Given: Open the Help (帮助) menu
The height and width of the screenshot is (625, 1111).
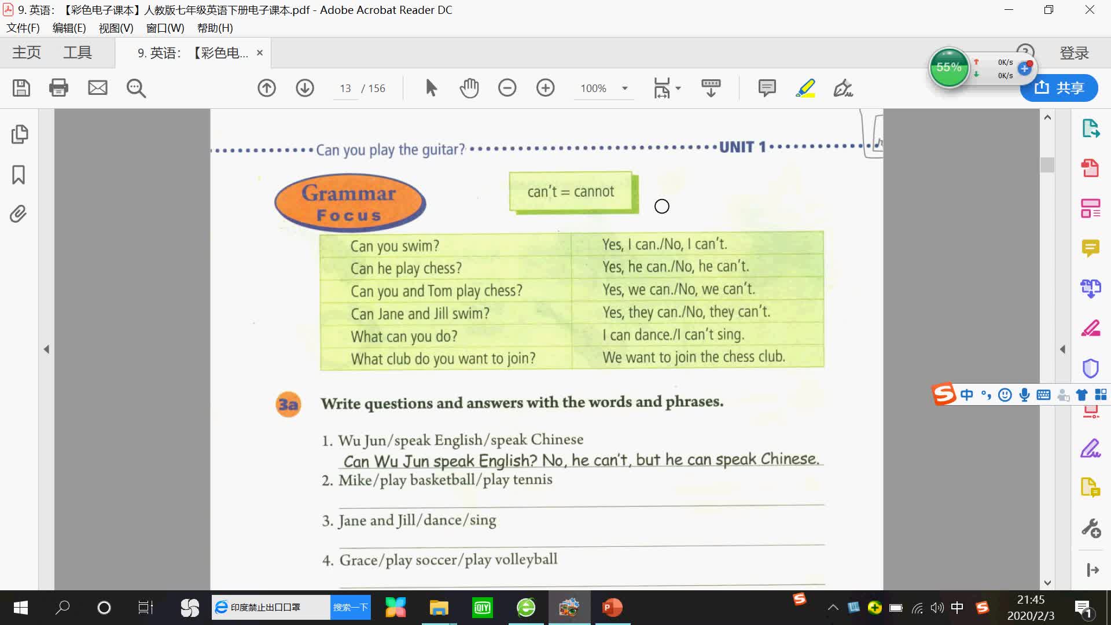Looking at the screenshot, I should tap(215, 28).
